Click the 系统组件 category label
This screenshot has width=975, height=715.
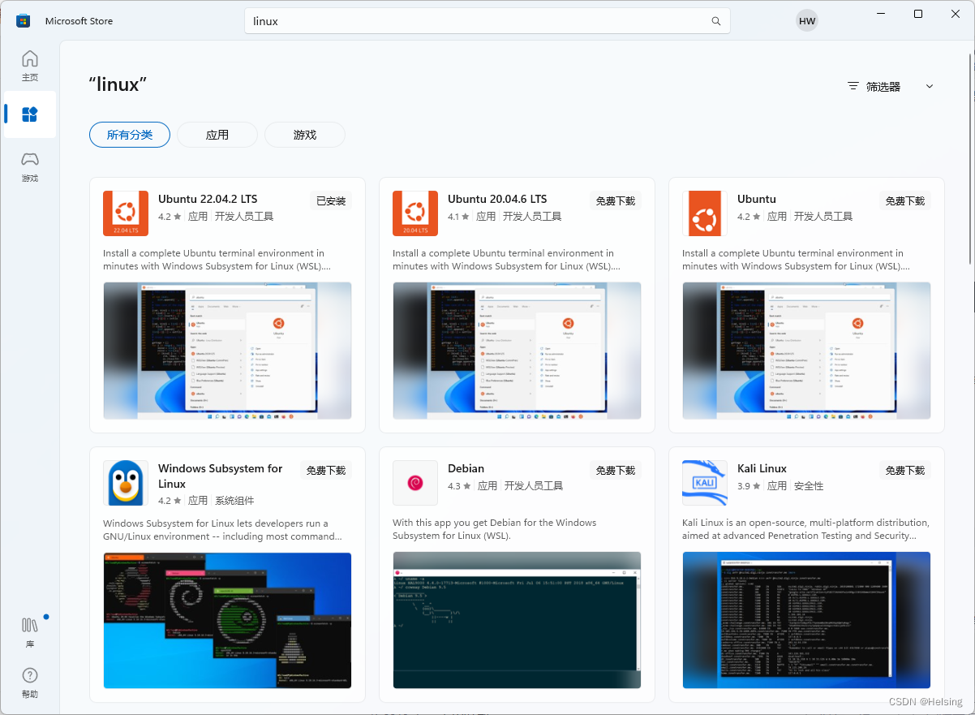(x=234, y=501)
